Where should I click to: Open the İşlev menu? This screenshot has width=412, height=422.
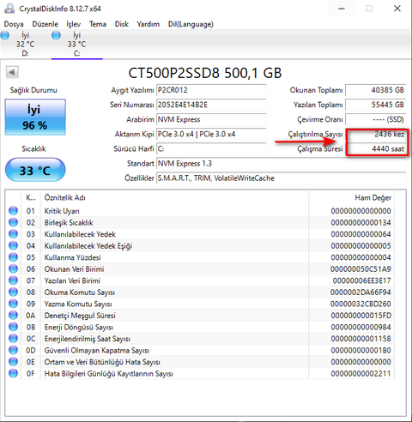click(x=74, y=24)
